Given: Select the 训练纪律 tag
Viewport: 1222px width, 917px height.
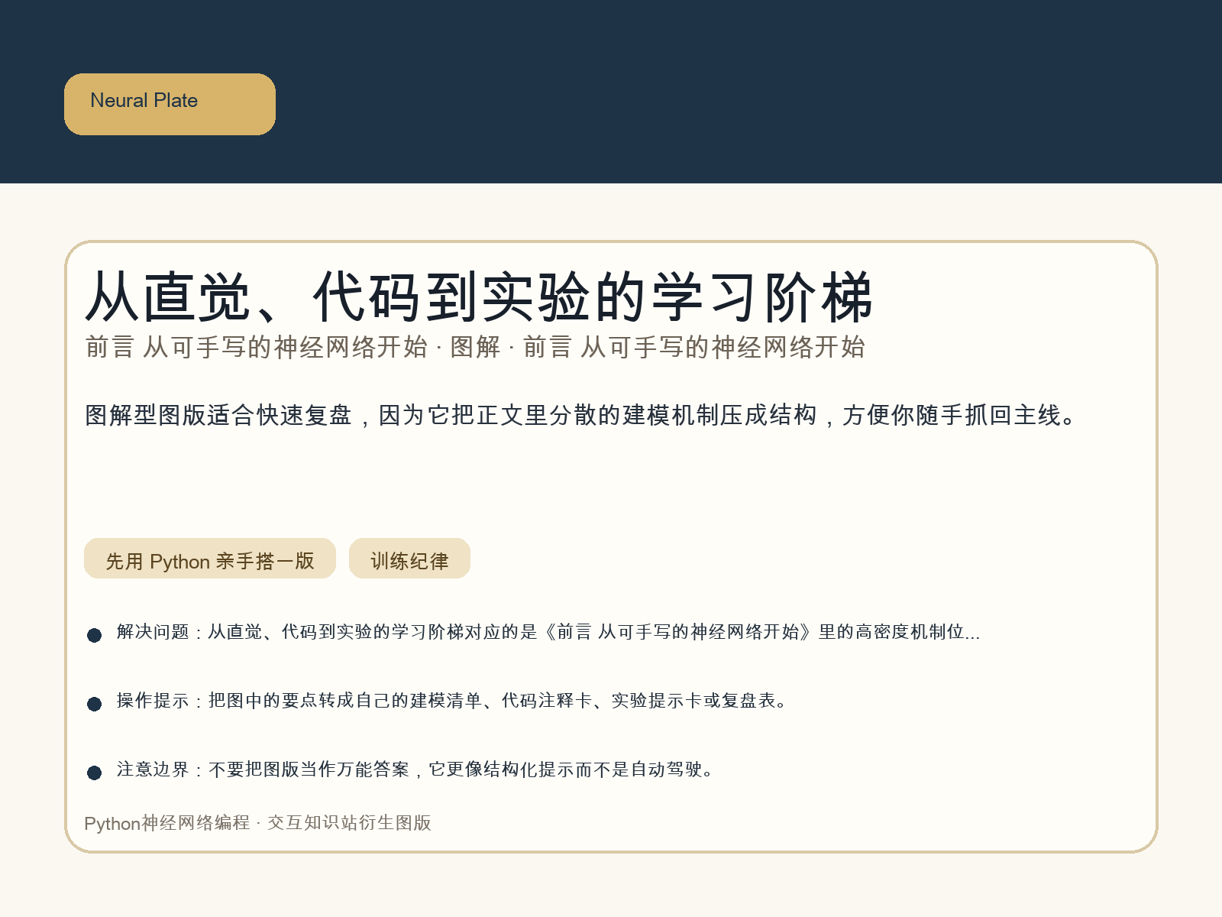Looking at the screenshot, I should coord(409,559).
